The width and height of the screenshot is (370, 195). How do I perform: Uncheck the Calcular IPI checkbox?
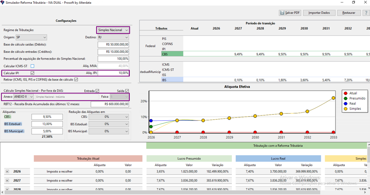coord(32,73)
